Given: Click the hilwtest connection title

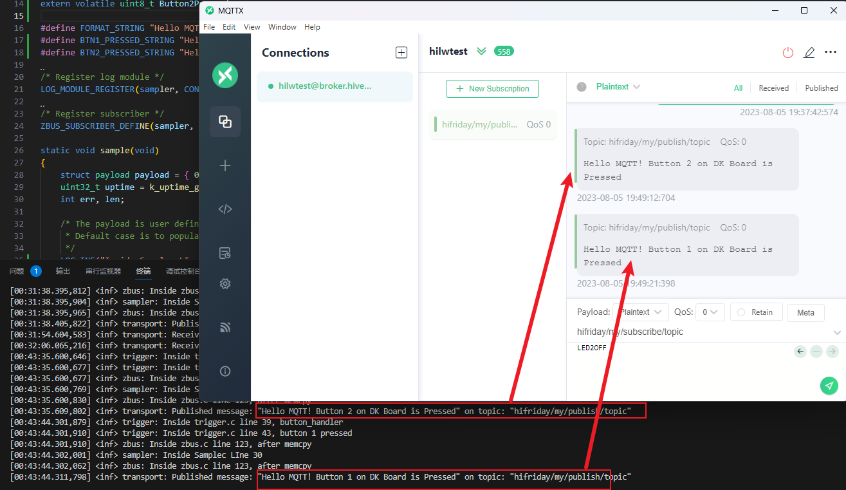Looking at the screenshot, I should pyautogui.click(x=448, y=52).
